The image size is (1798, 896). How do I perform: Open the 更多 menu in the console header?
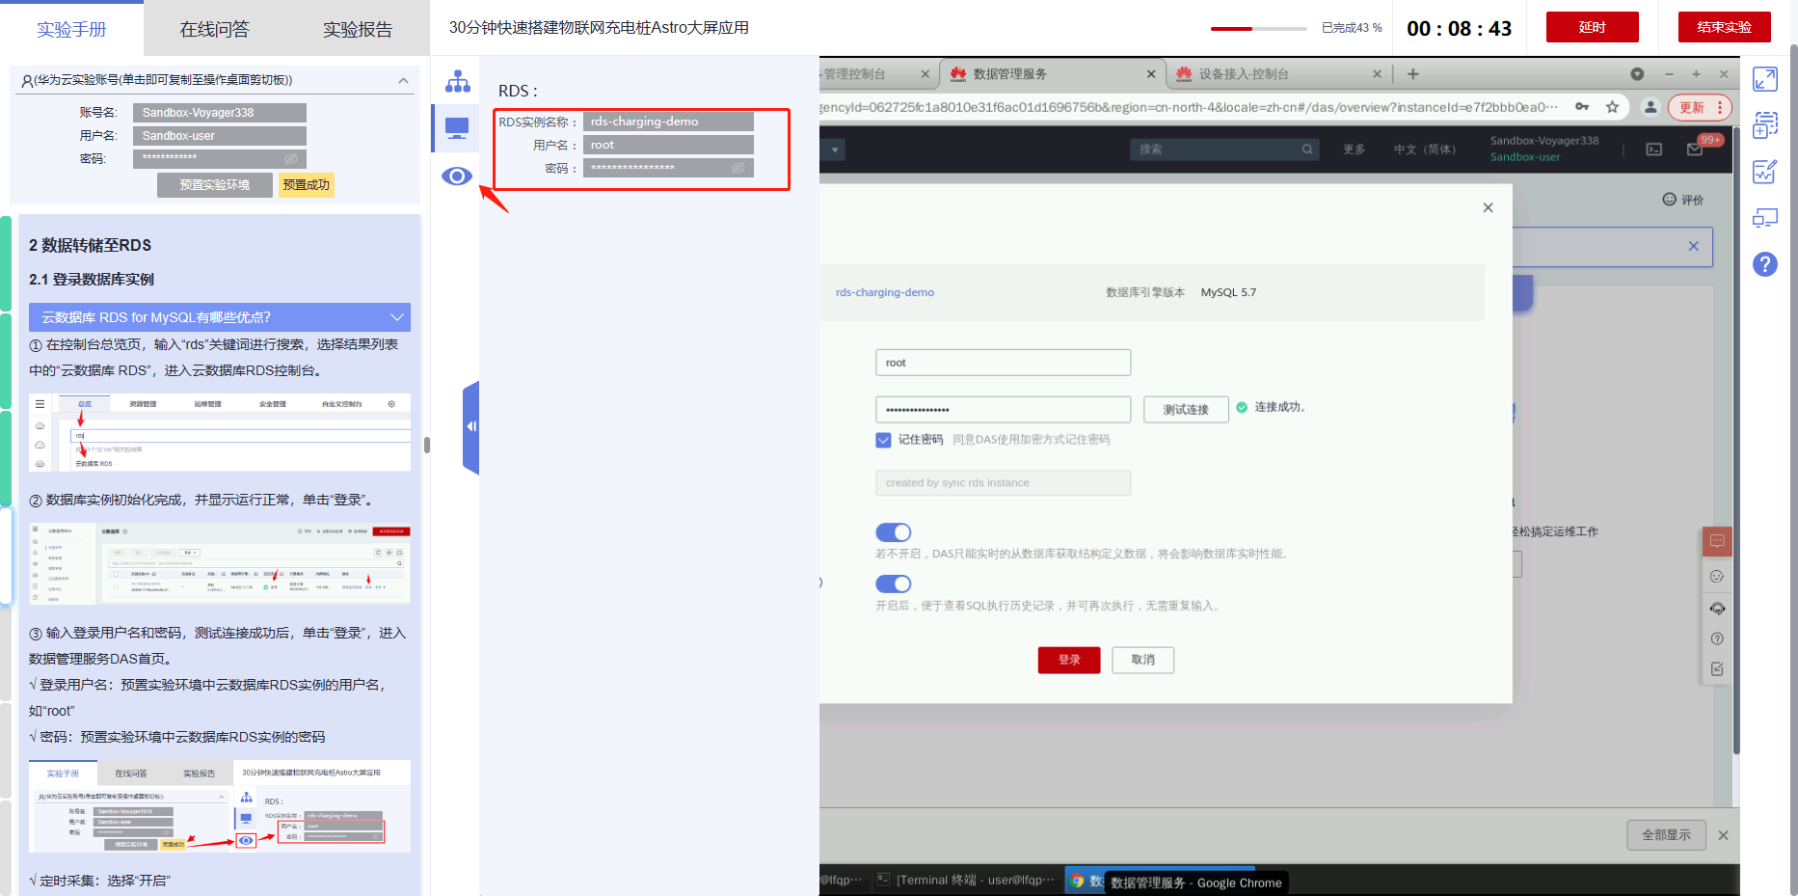(1355, 149)
